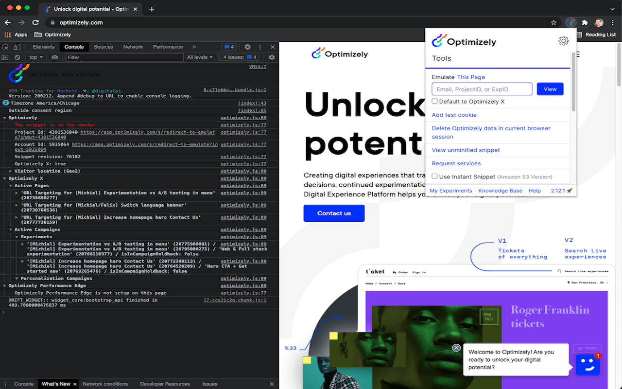Click the This Page emulate link
Screen dimensions: 622x389
[x=471, y=77]
